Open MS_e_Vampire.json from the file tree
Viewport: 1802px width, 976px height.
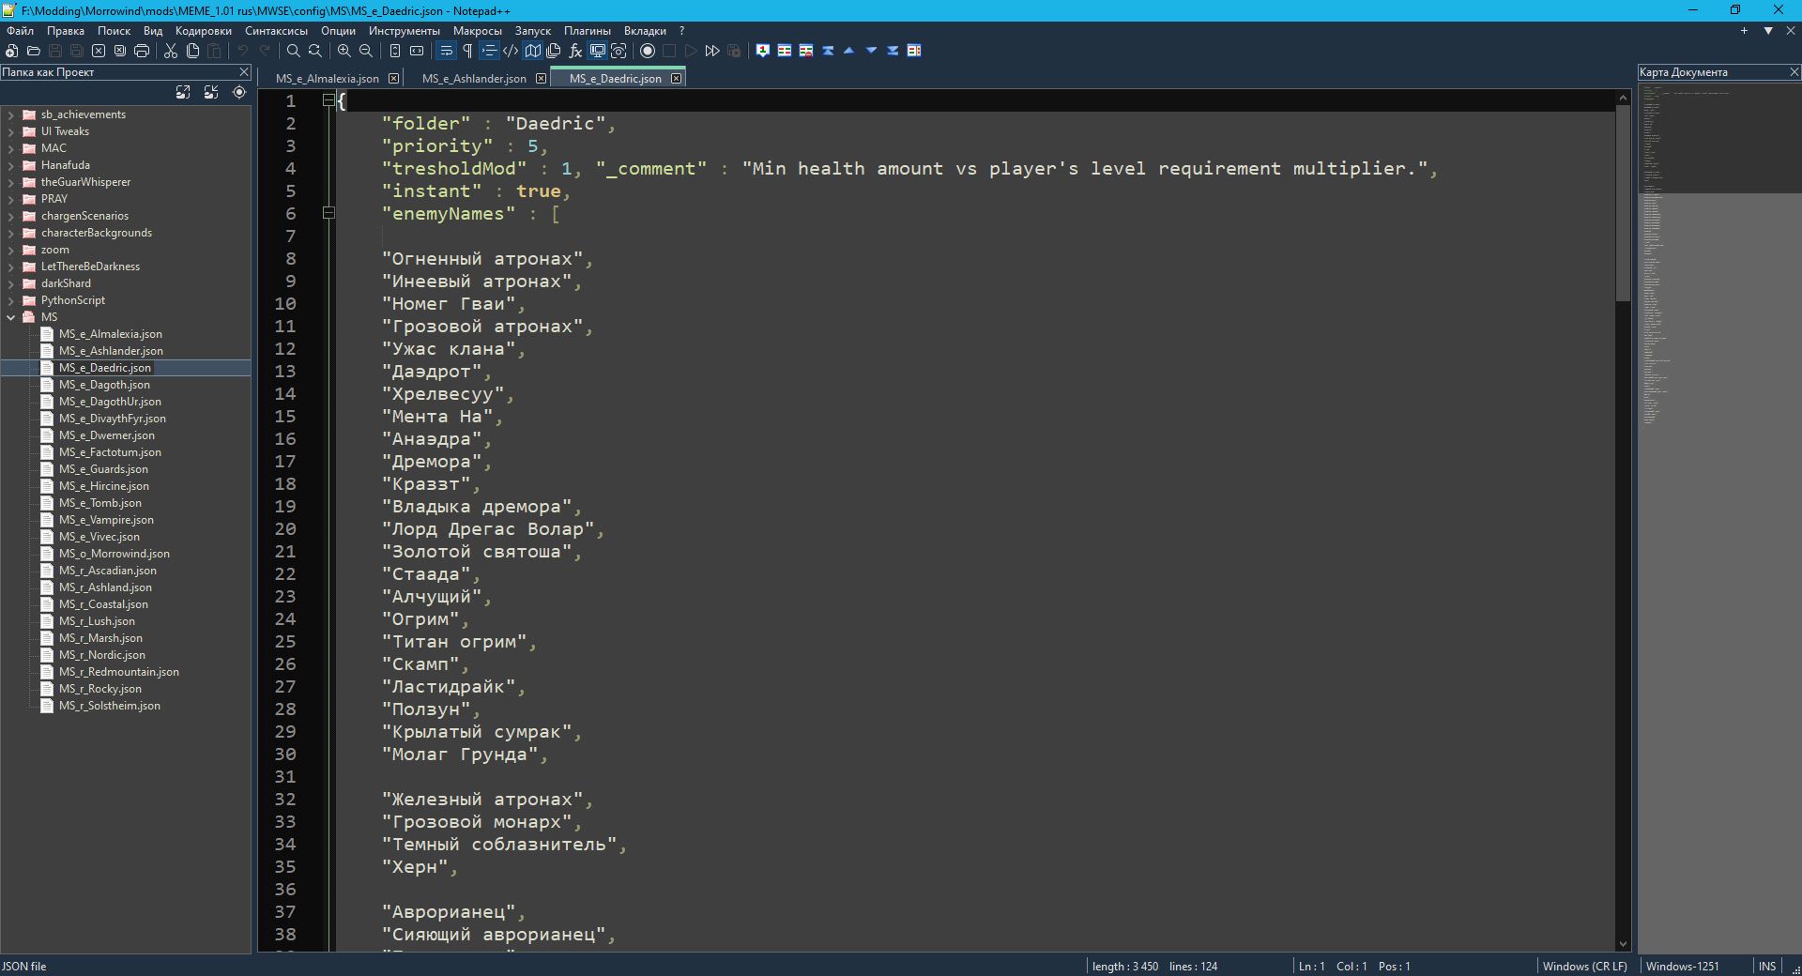[106, 520]
